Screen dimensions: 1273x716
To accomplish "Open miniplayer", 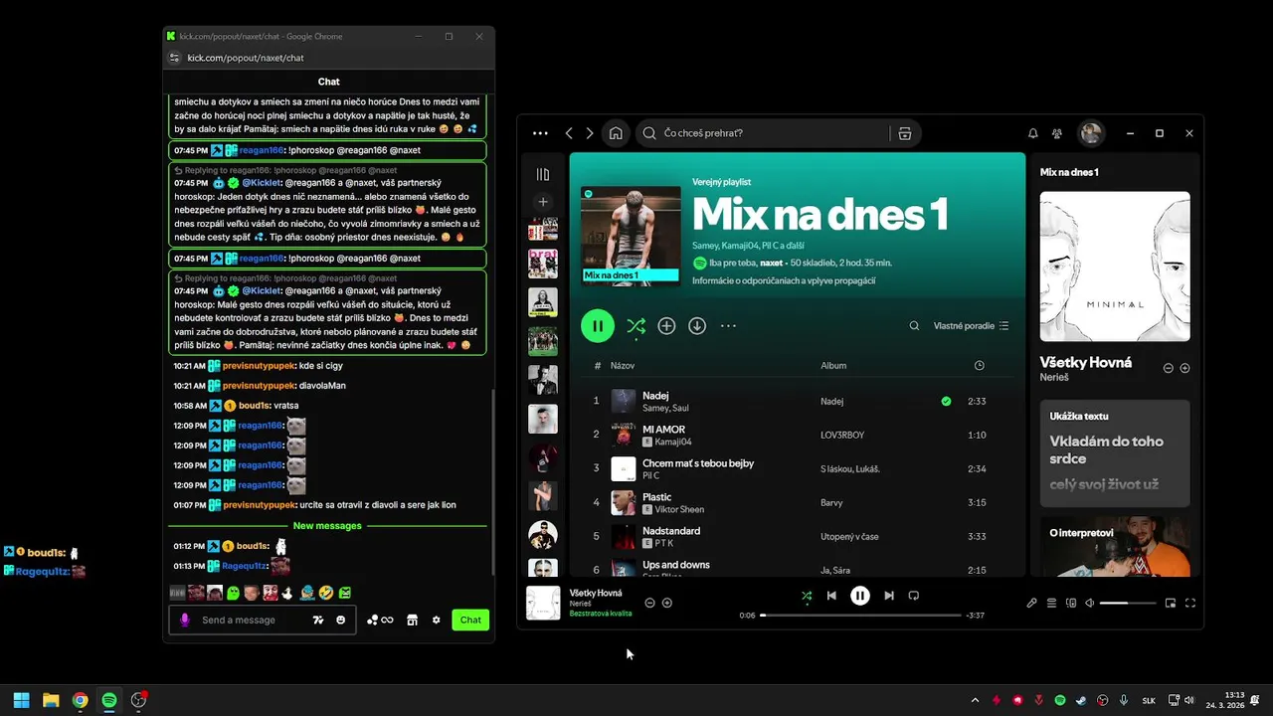I will (1171, 603).
